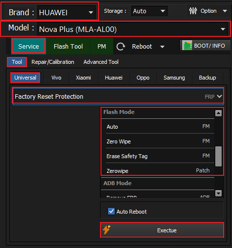Switch to the PM tab
The height and width of the screenshot is (248, 232).
[101, 46]
